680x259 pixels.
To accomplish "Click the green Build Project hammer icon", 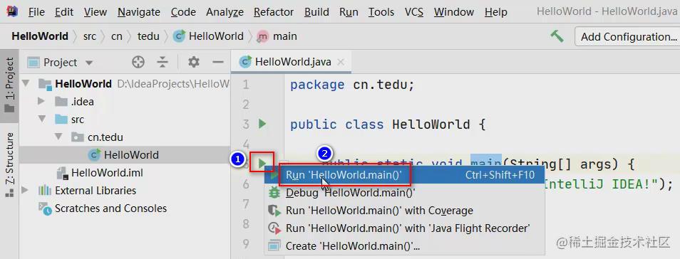I will 557,36.
